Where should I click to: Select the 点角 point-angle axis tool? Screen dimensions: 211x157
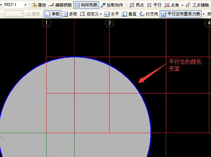(x=172, y=5)
